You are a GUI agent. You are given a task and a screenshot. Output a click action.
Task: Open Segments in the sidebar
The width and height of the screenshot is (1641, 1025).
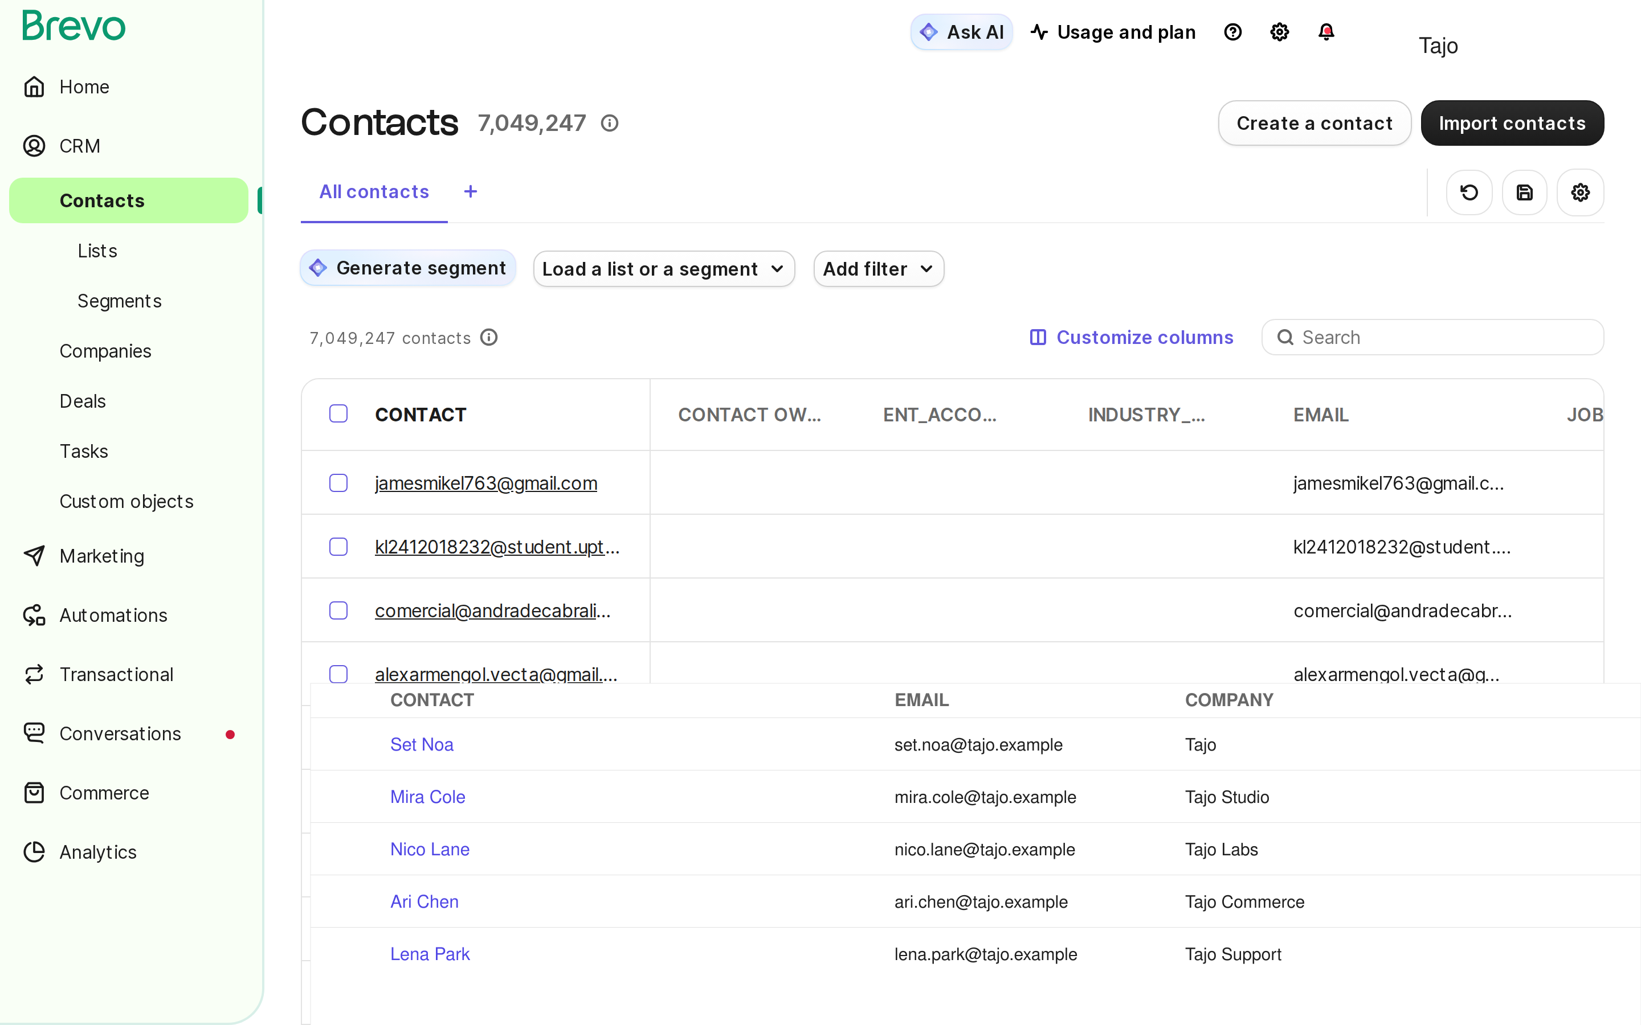click(x=119, y=301)
